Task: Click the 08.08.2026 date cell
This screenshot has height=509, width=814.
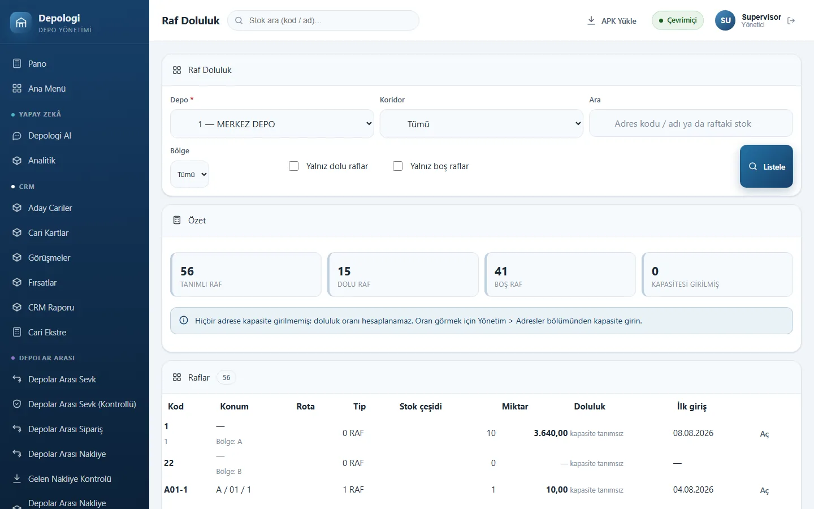Action: [693, 433]
